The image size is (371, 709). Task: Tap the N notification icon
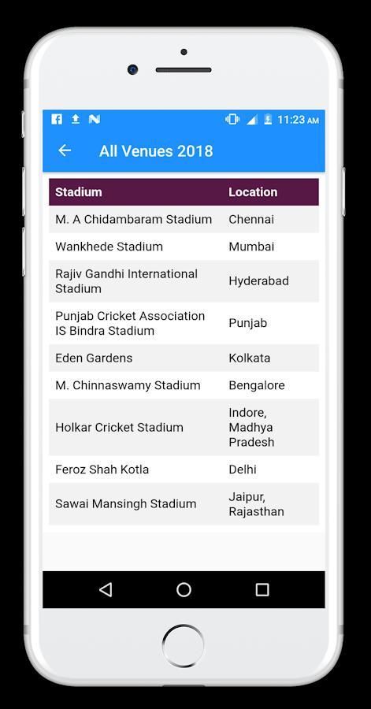pos(95,120)
